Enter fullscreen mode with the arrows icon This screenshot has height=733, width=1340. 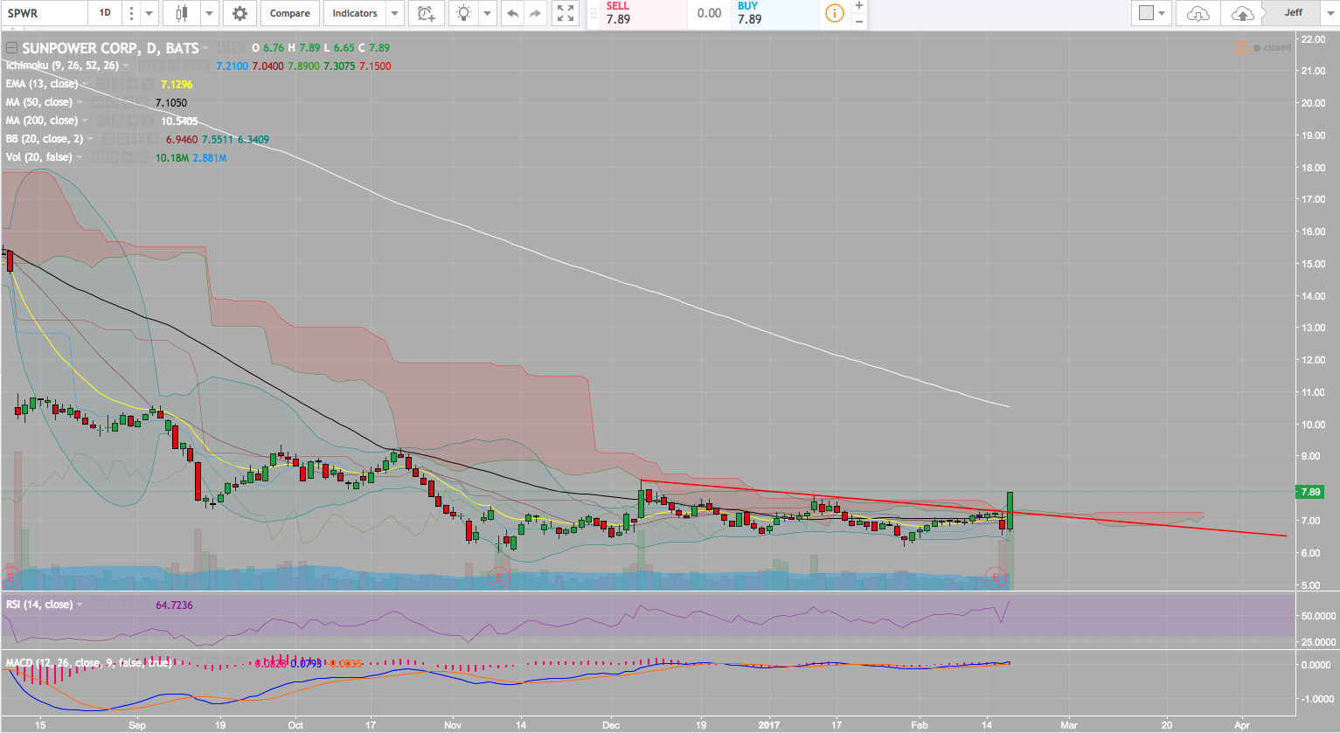tap(566, 13)
